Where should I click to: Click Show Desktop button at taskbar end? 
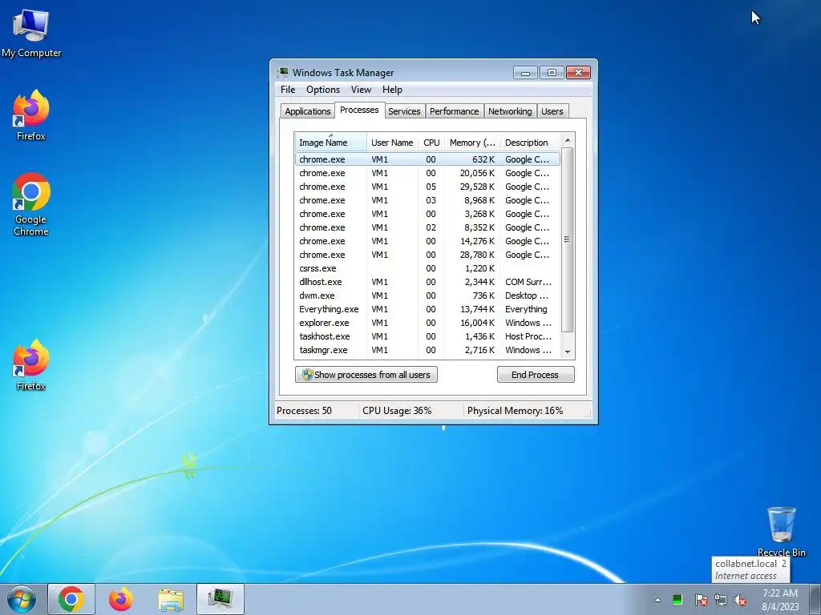pos(815,599)
